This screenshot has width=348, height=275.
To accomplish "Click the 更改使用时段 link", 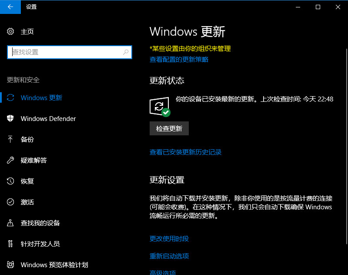I will click(x=168, y=238).
